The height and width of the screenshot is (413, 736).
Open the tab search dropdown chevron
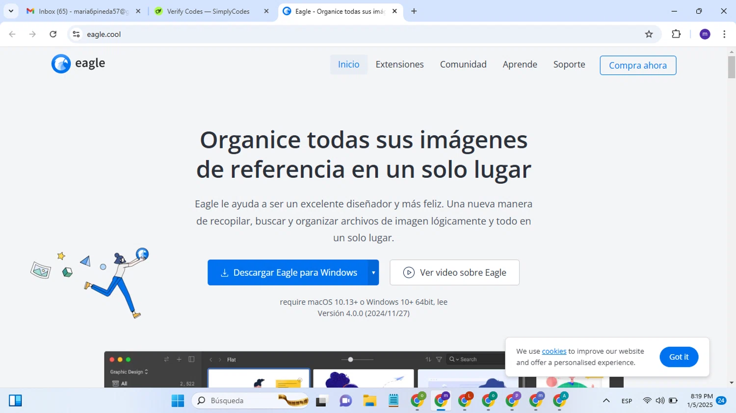point(11,11)
